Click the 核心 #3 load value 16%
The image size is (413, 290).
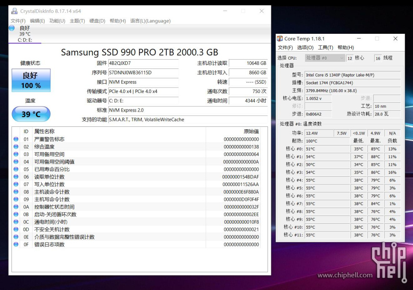click(x=392, y=172)
